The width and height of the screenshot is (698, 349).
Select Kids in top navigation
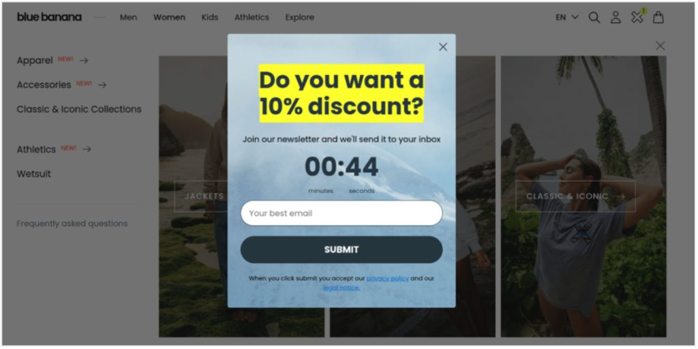pyautogui.click(x=210, y=17)
